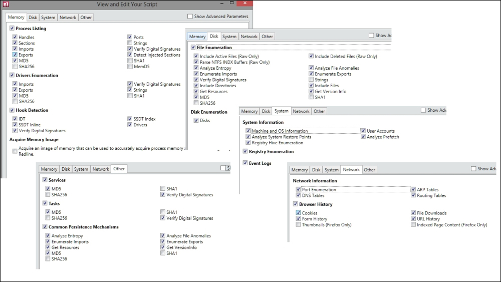
Task: Enable SHA256 under Process Listing
Action: coord(15,67)
